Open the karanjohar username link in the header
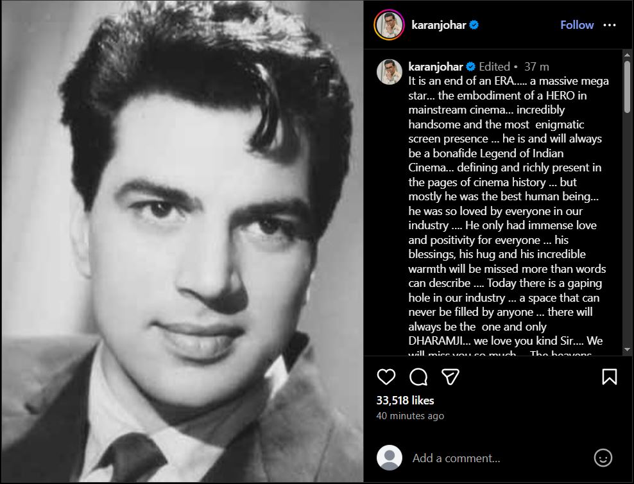Screen dimensions: 634x484 click(439, 25)
